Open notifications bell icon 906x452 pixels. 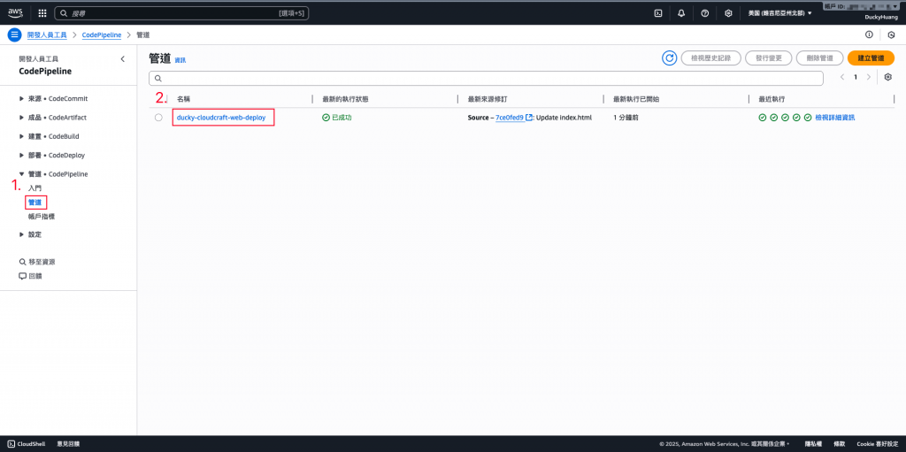(681, 12)
